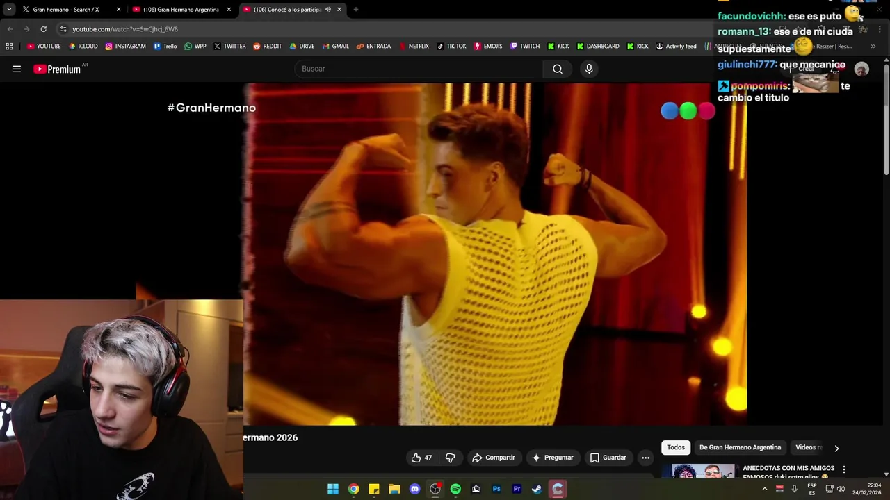Click the youtube.com address bar URL
Screen dimensions: 890x500
[125, 29]
